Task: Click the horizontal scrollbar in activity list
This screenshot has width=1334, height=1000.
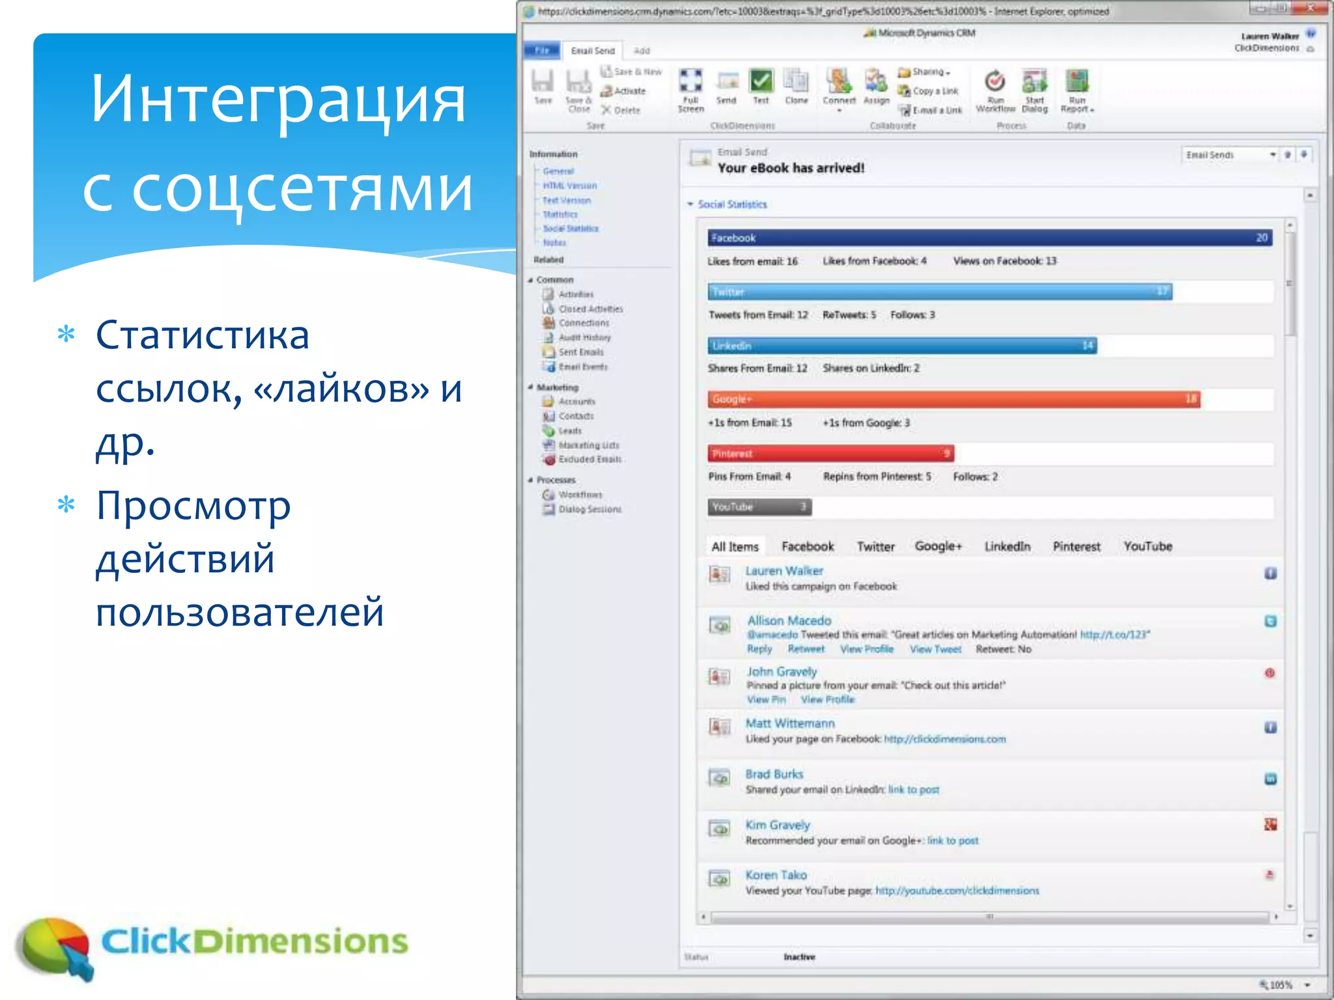Action: [x=989, y=917]
